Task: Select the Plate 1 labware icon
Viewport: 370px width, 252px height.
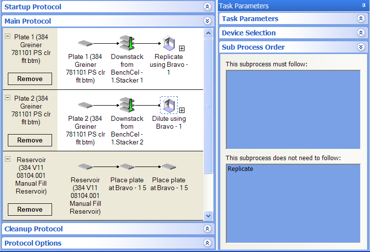Action: pyautogui.click(x=85, y=43)
